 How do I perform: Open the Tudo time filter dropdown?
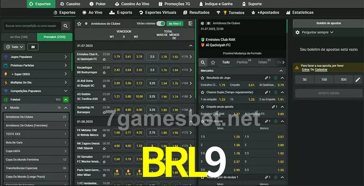pyautogui.click(x=15, y=47)
